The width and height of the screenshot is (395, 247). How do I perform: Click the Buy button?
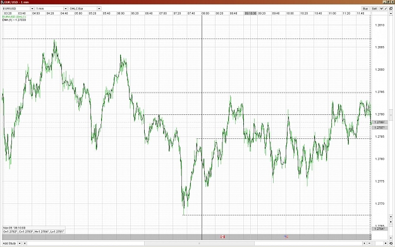(x=365, y=9)
